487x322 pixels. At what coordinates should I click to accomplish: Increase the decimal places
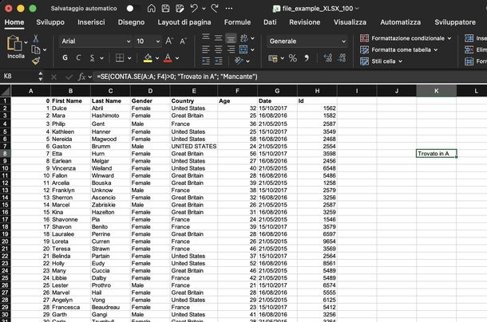click(x=328, y=58)
